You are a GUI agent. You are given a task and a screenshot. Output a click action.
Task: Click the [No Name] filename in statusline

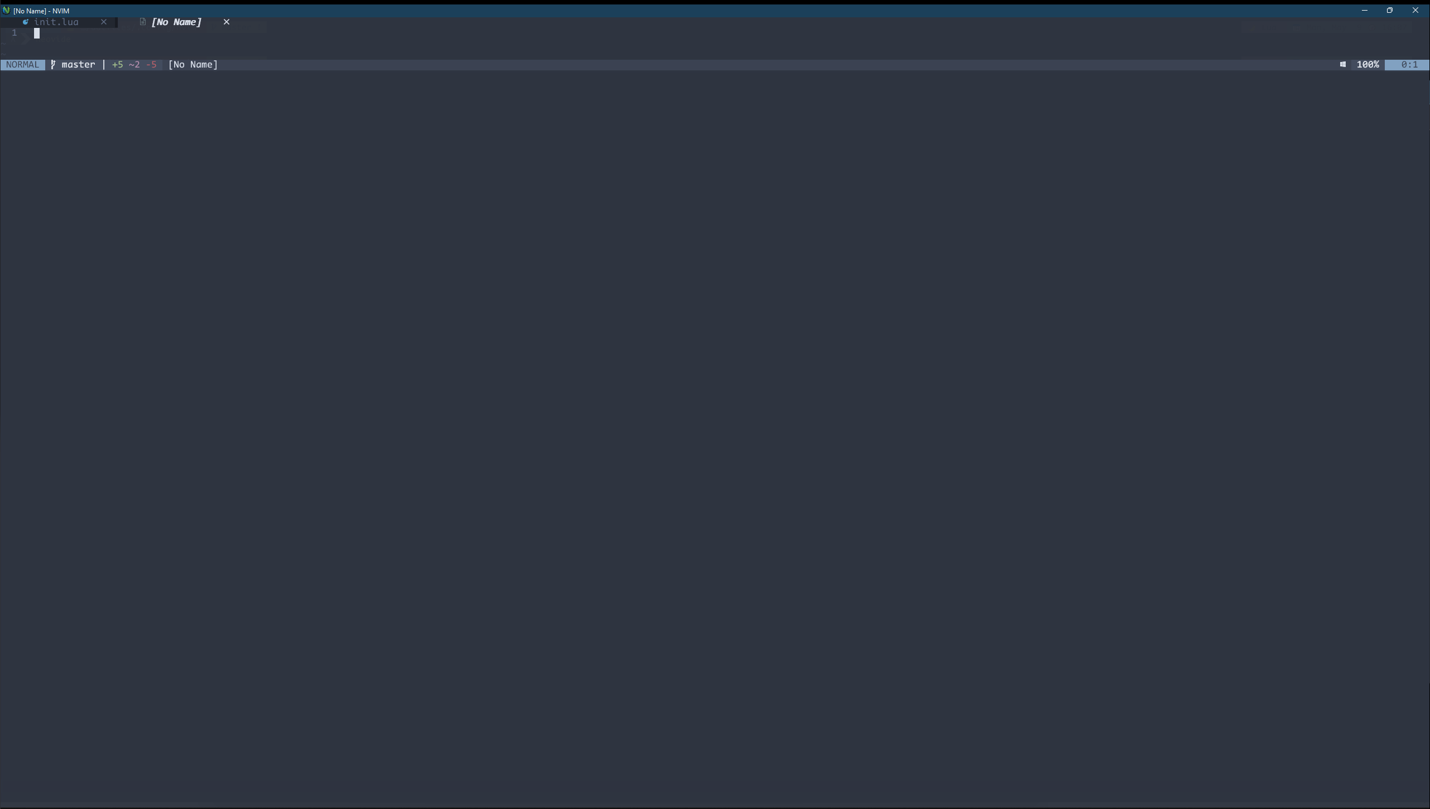[193, 65]
